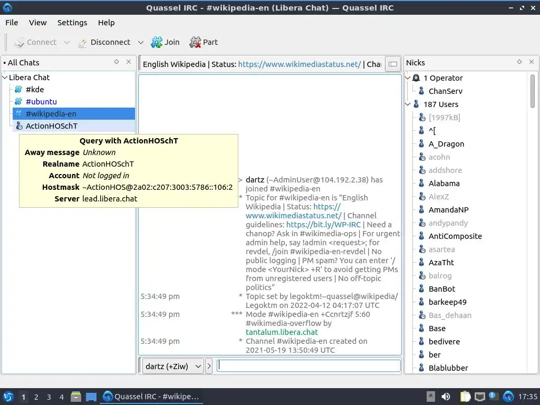The width and height of the screenshot is (540, 405).
Task: Open the Settings menu
Action: 72,23
